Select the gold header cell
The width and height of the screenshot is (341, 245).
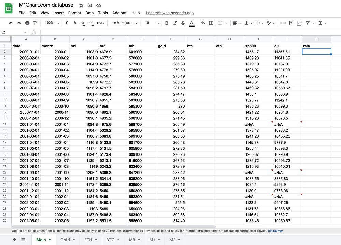[171, 46]
